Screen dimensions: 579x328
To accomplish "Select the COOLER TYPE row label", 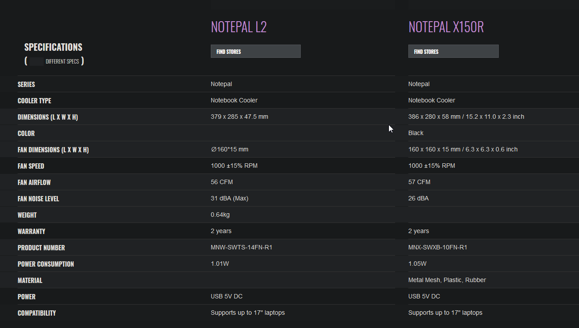I will [34, 101].
